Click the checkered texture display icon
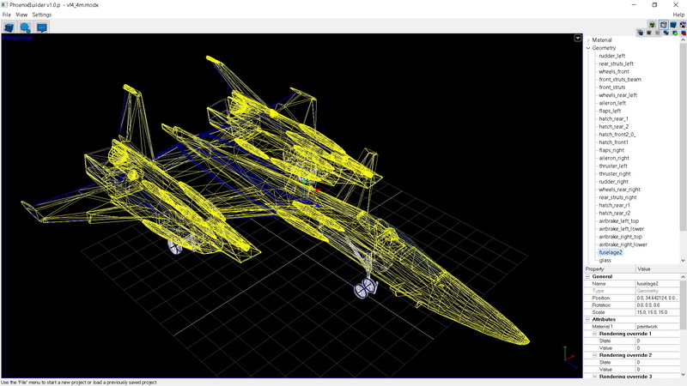Screen dimensions: 687x386 click(684, 25)
